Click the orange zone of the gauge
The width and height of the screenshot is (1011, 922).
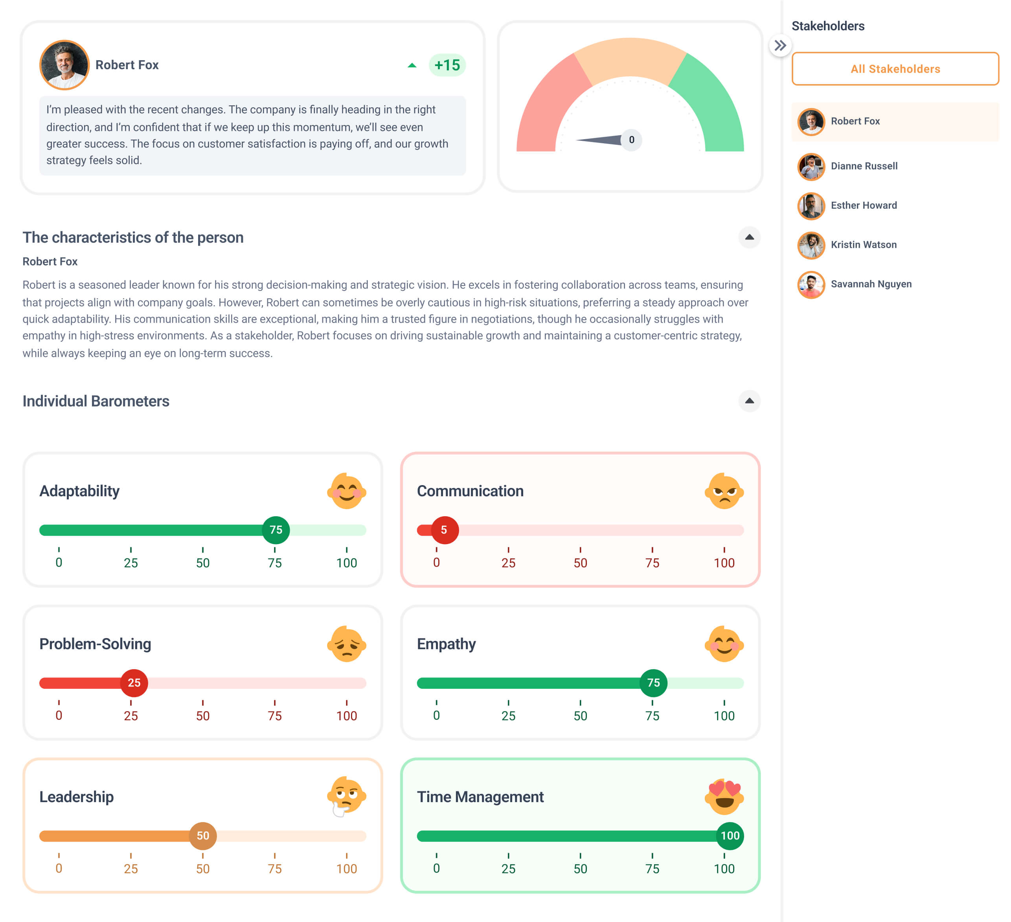tap(630, 58)
